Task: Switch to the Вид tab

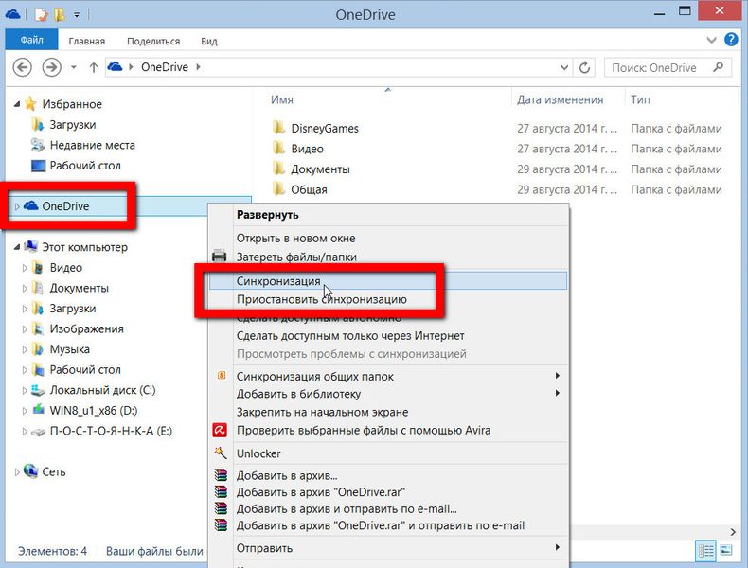Action: tap(209, 41)
